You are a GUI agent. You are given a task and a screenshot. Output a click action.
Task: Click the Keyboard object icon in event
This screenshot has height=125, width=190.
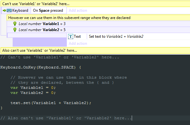[9, 10]
